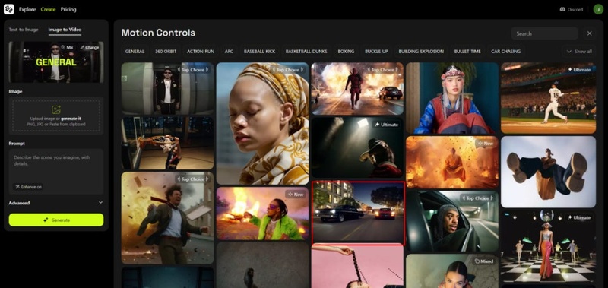Choose the baseball batter stadium thumbnail

pyautogui.click(x=548, y=98)
